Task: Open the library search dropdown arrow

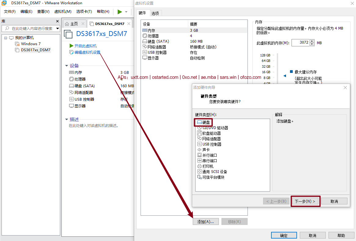Action: click(x=58, y=29)
